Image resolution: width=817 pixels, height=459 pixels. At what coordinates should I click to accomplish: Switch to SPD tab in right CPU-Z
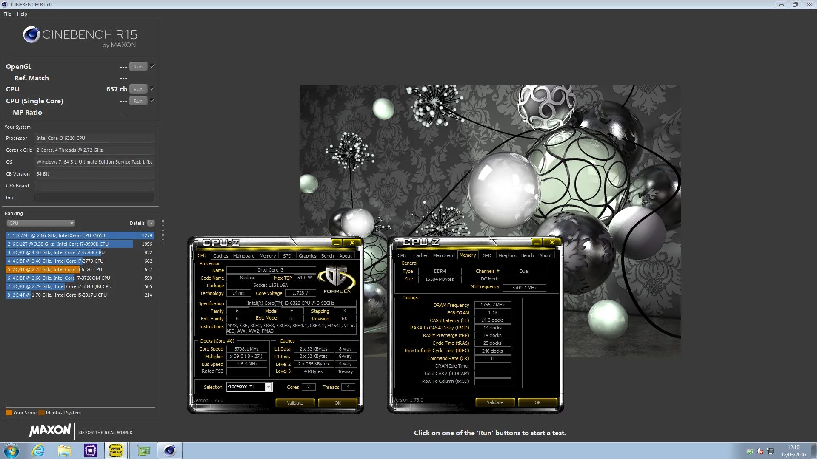[487, 255]
